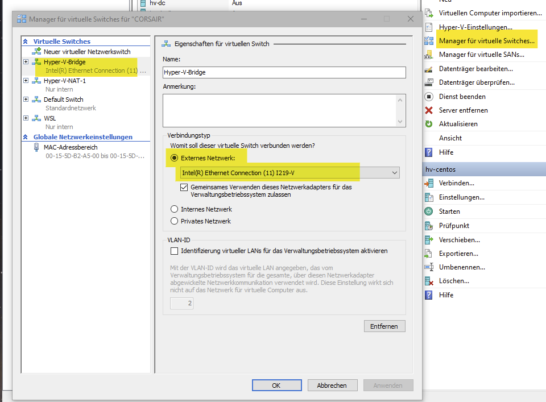
Task: Click the Manager für virtuelle Switches icon
Action: point(429,41)
